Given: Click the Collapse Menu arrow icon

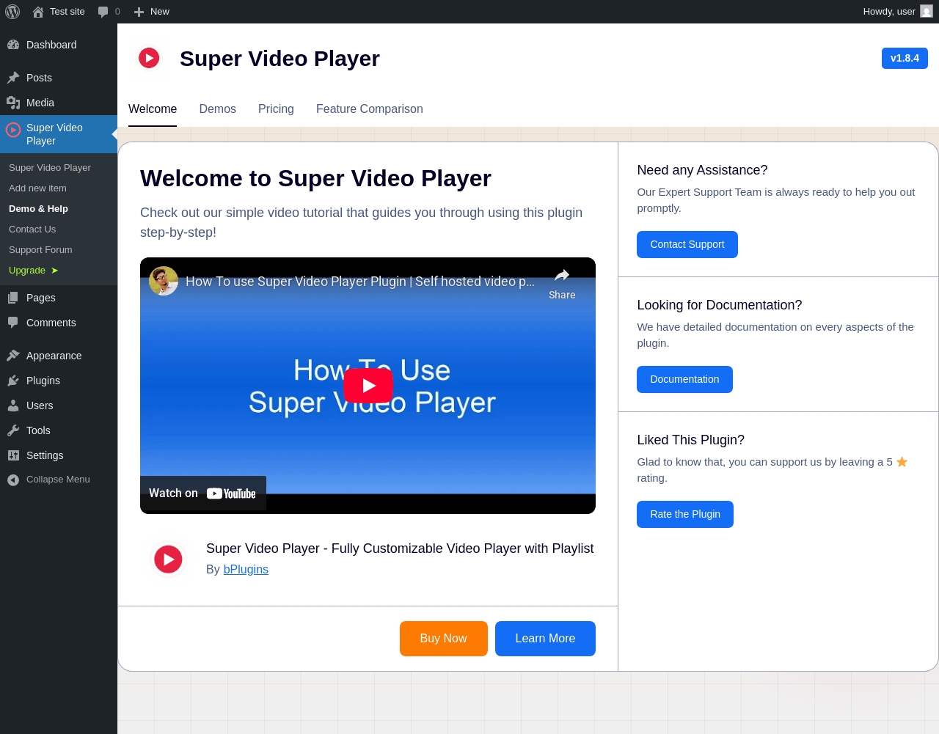Looking at the screenshot, I should point(13,480).
